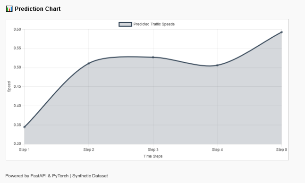Click the Predicted Traffic Speeds legend label
The width and height of the screenshot is (305, 183).
pos(154,24)
